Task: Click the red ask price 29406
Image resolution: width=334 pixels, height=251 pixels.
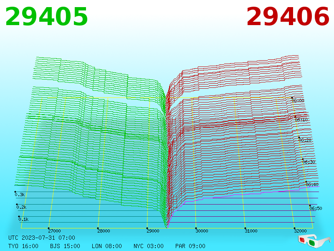Action: click(288, 17)
